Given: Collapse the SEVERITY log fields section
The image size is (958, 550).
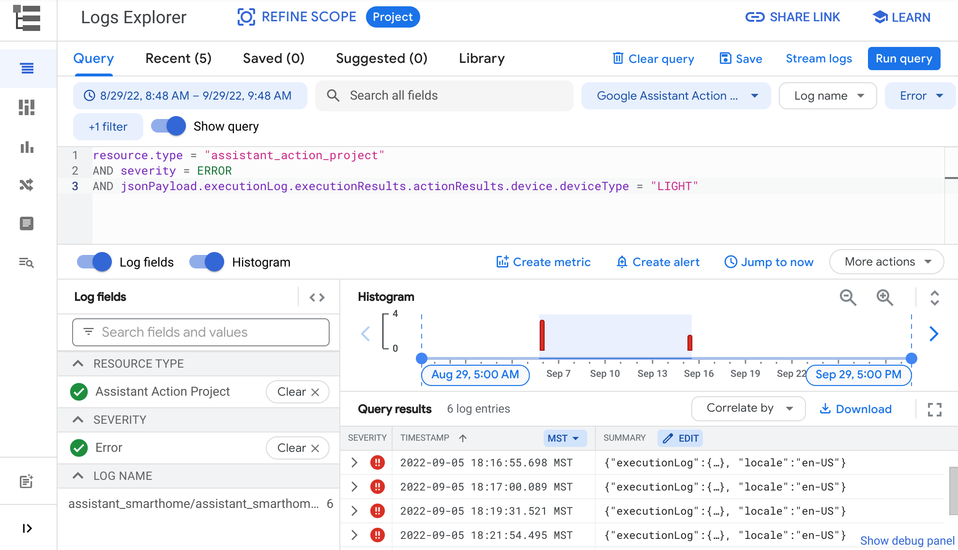Looking at the screenshot, I should point(78,420).
